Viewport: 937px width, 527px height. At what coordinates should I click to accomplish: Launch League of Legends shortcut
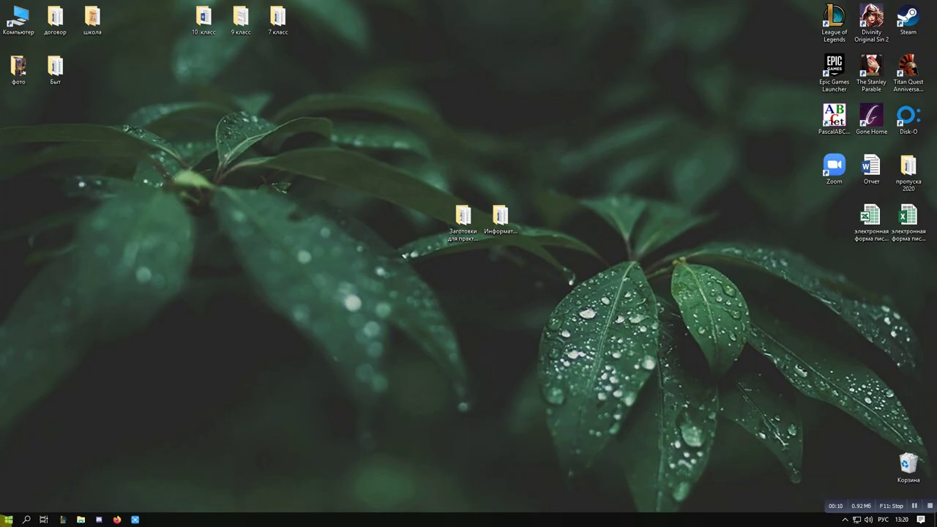tap(834, 23)
